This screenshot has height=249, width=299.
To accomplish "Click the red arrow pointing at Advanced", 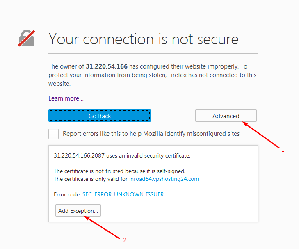I will click(x=261, y=134).
